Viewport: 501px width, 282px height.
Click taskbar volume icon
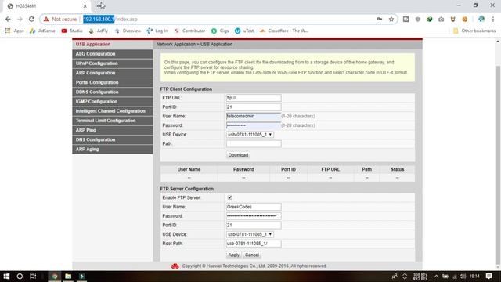click(463, 277)
